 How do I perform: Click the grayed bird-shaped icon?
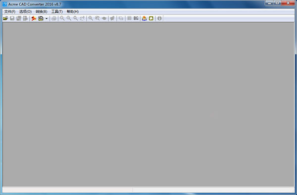112,18
